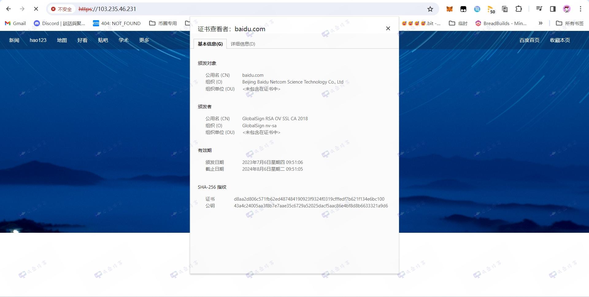Open the 所有书签 folder
Screen dimensions: 589x297
coord(570,23)
